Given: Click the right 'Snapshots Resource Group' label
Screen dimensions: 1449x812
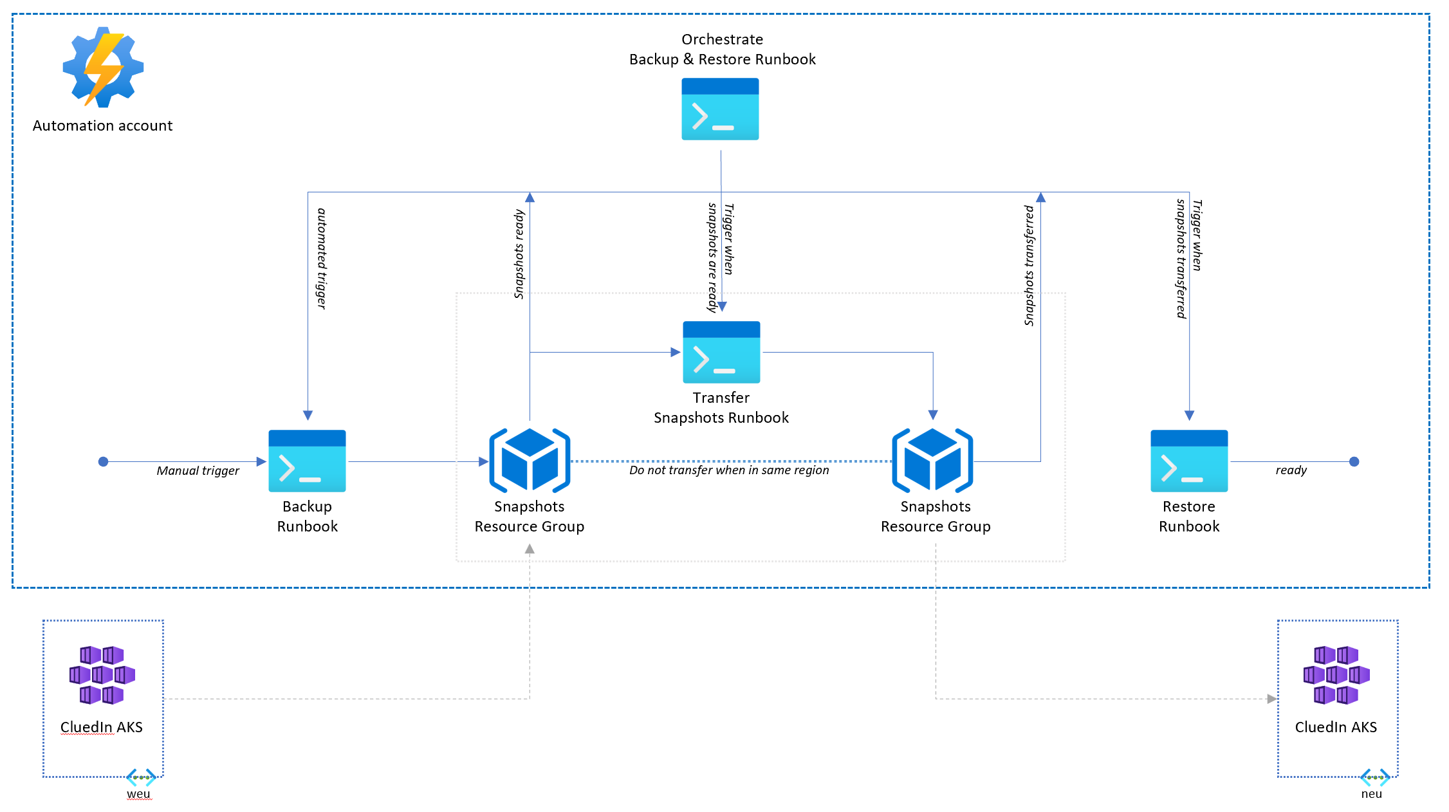Looking at the screenshot, I should 936,516.
